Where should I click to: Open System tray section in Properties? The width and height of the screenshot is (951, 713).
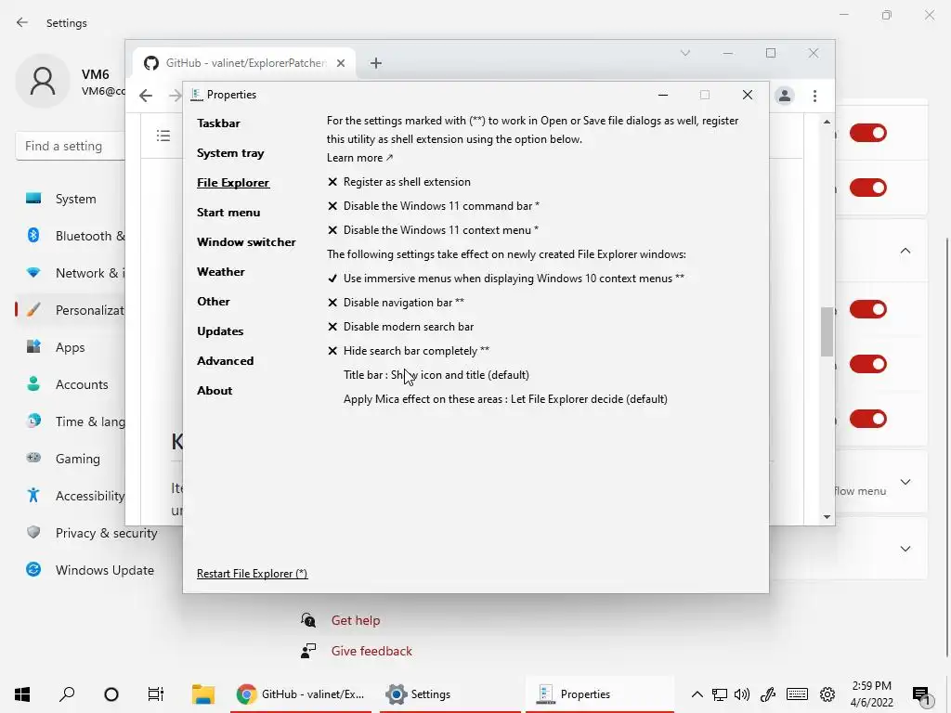(230, 153)
